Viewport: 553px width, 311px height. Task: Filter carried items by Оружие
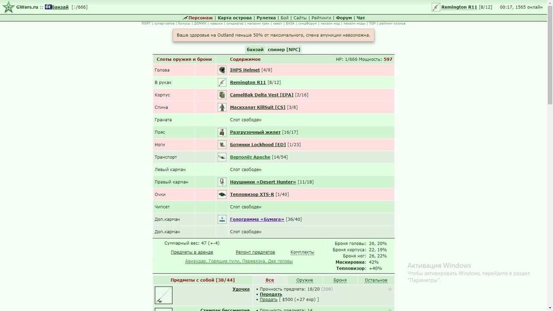[305, 280]
